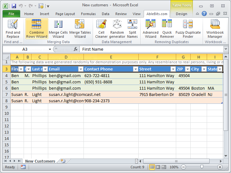Expand the formula bar

[x=226, y=49]
